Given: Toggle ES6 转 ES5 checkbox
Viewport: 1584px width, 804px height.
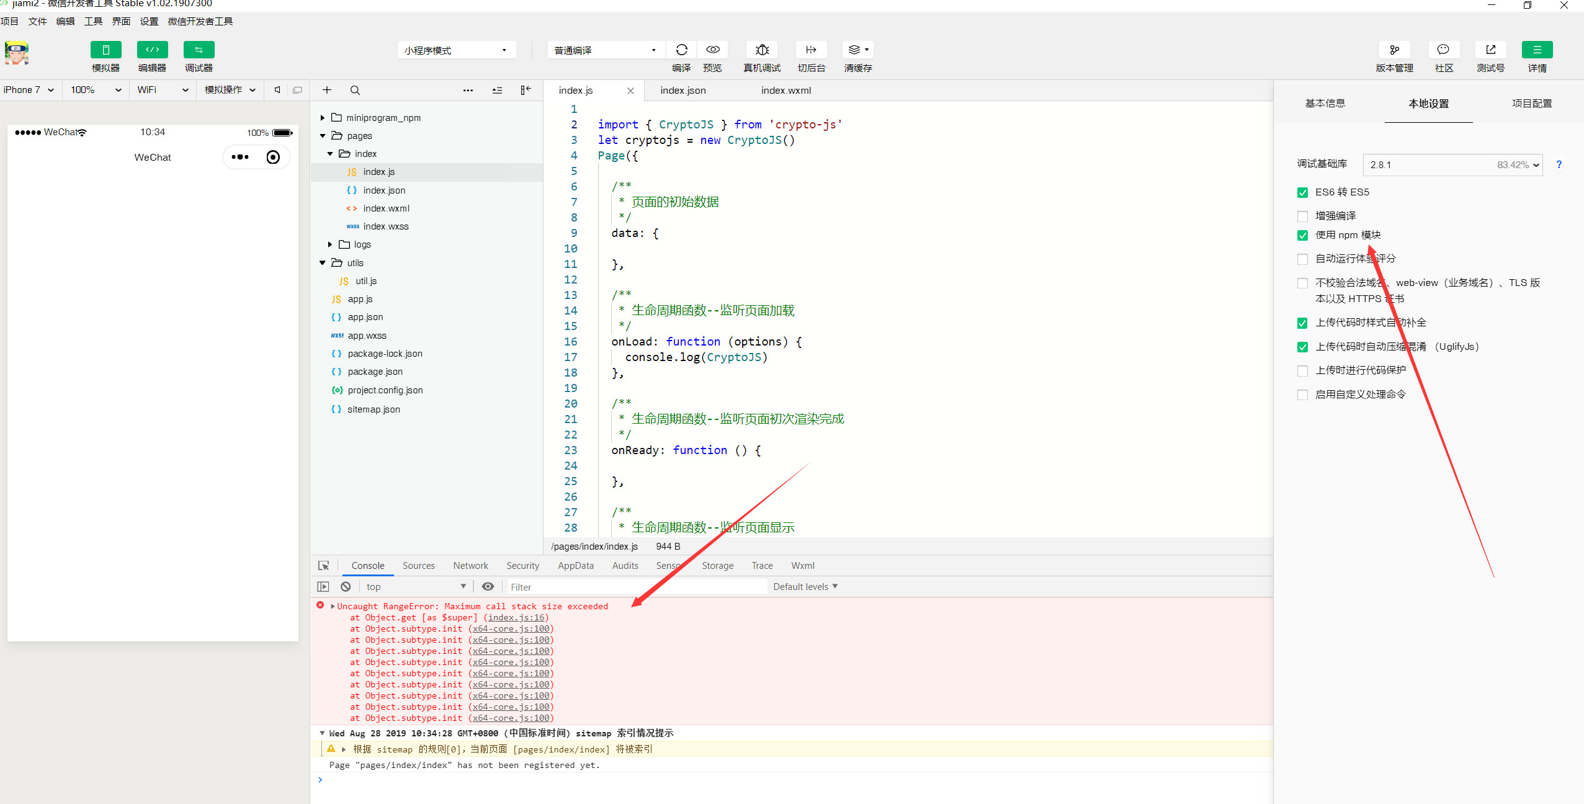Looking at the screenshot, I should coord(1302,193).
